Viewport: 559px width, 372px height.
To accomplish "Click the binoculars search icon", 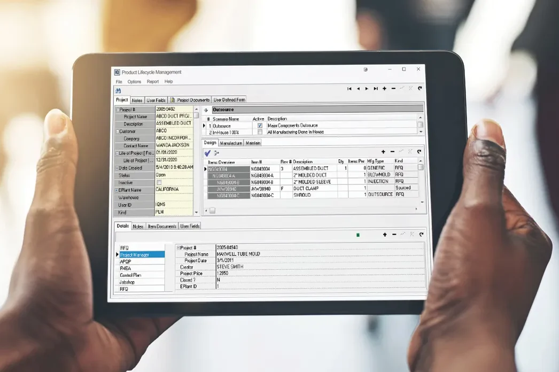I will point(118,90).
